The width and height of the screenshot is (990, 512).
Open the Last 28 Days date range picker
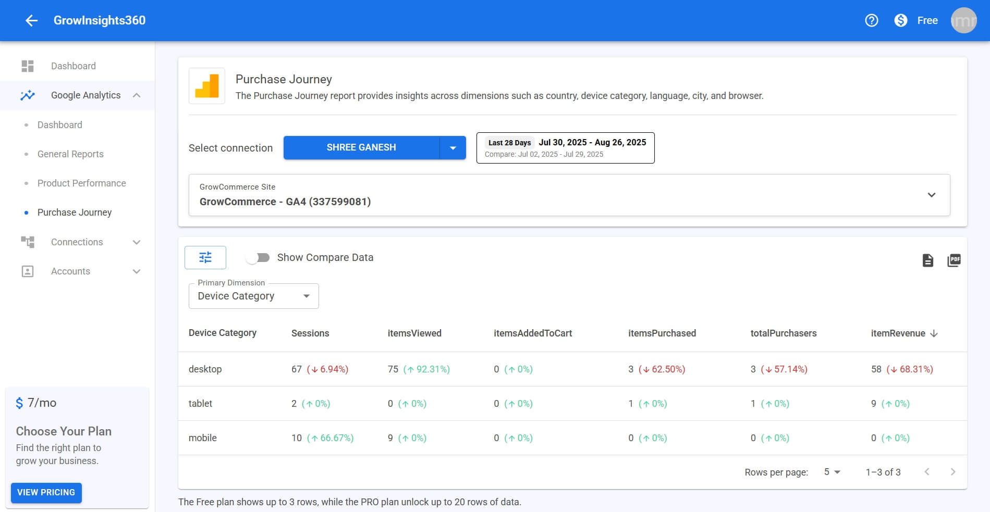coord(565,148)
